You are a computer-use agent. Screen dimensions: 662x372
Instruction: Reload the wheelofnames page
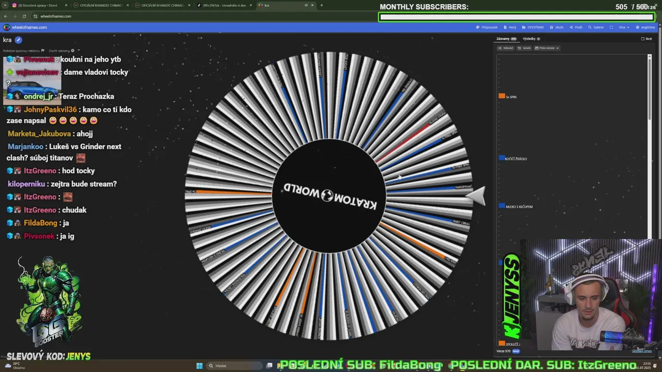click(24, 16)
